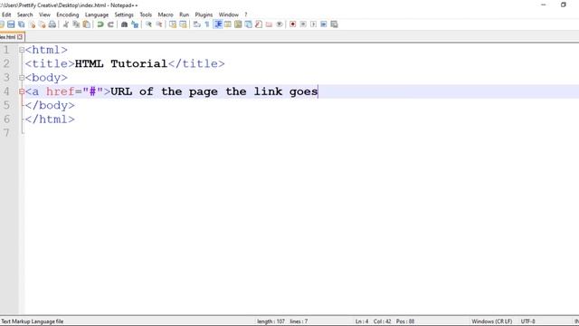
Task: Close the index.html tab with its X
Action: point(20,37)
